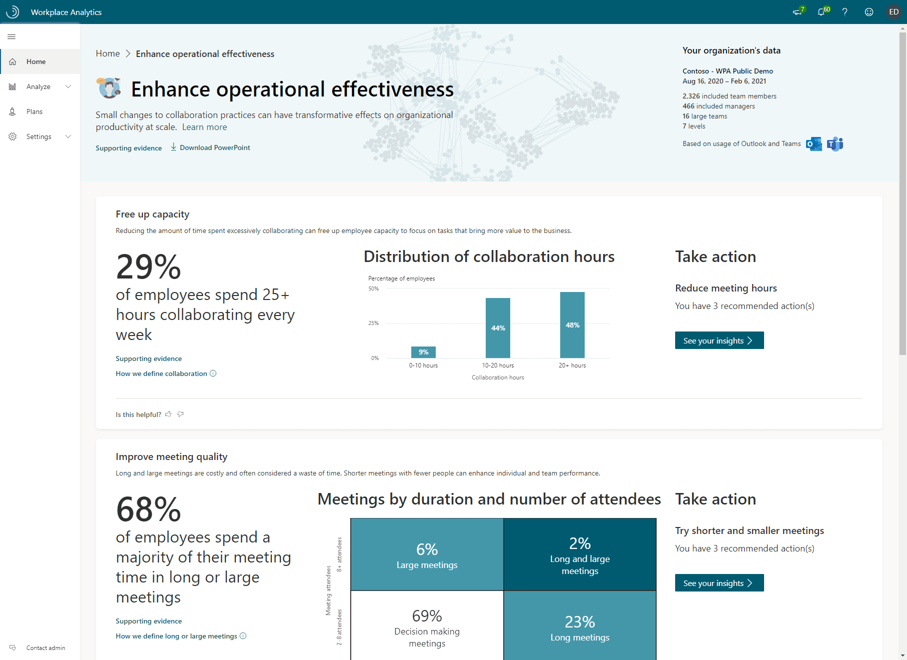This screenshot has width=907, height=660.
Task: Click the Teams app icon
Action: (835, 144)
